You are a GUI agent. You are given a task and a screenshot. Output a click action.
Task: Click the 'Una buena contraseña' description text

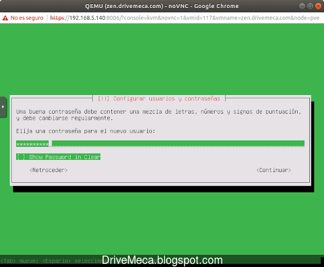tap(158, 115)
